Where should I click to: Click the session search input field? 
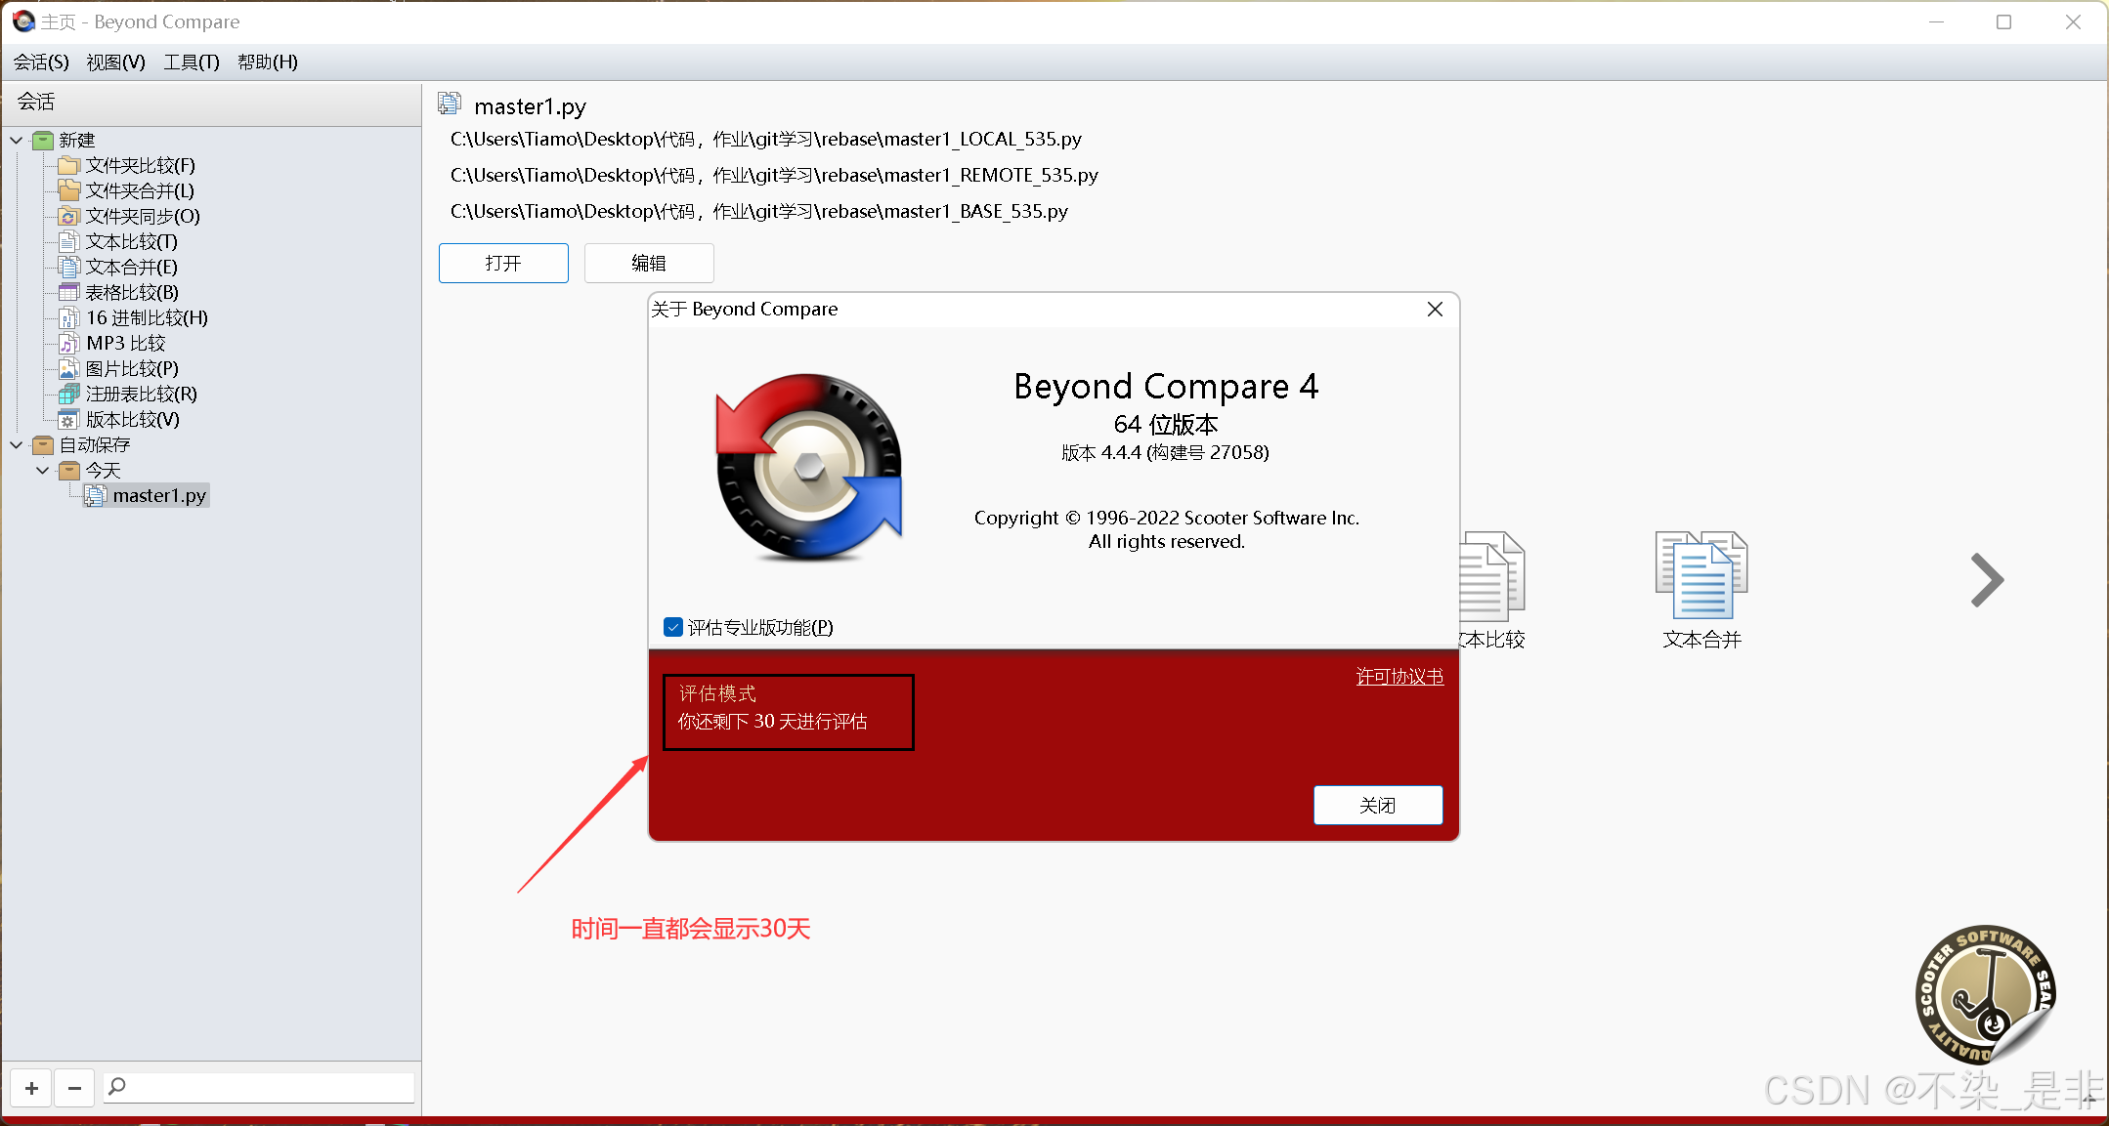pos(259,1087)
